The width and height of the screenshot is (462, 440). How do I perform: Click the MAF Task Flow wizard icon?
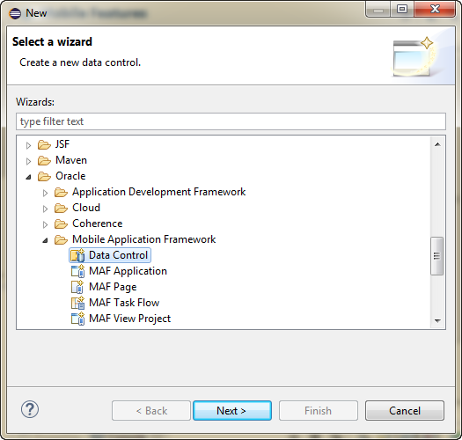click(x=77, y=303)
